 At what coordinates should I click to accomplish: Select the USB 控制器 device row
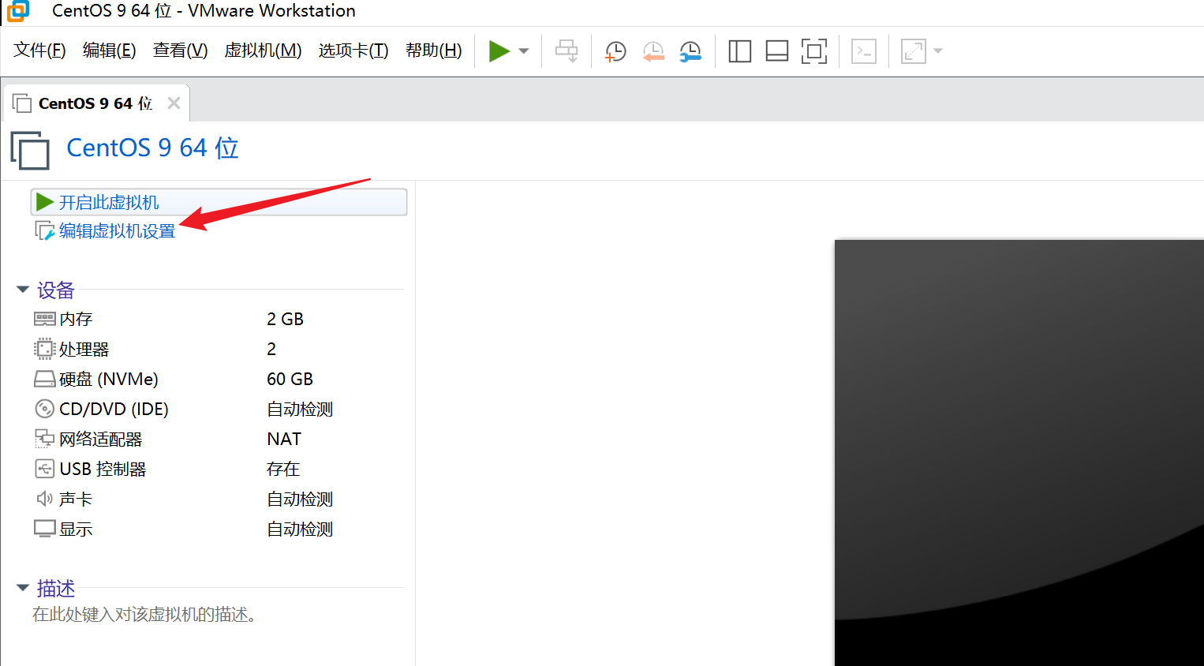217,469
